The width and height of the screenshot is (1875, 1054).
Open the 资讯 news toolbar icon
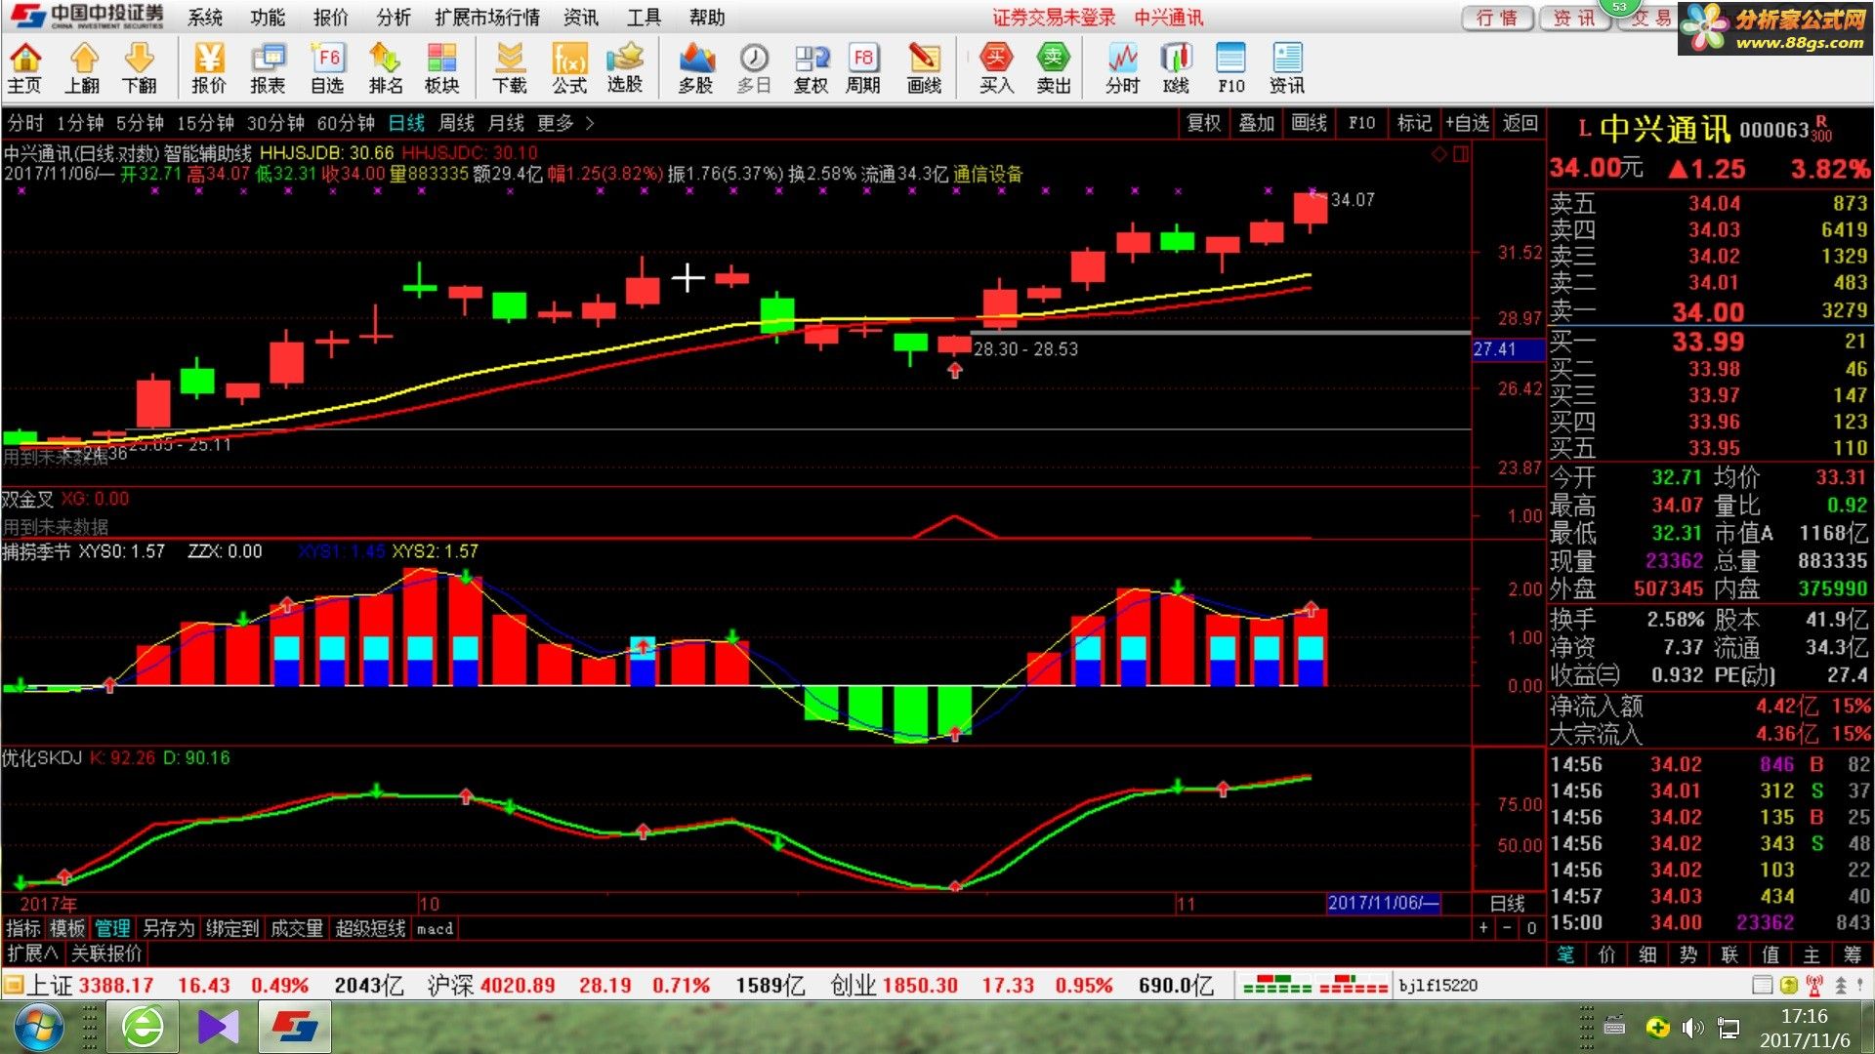coord(1287,69)
